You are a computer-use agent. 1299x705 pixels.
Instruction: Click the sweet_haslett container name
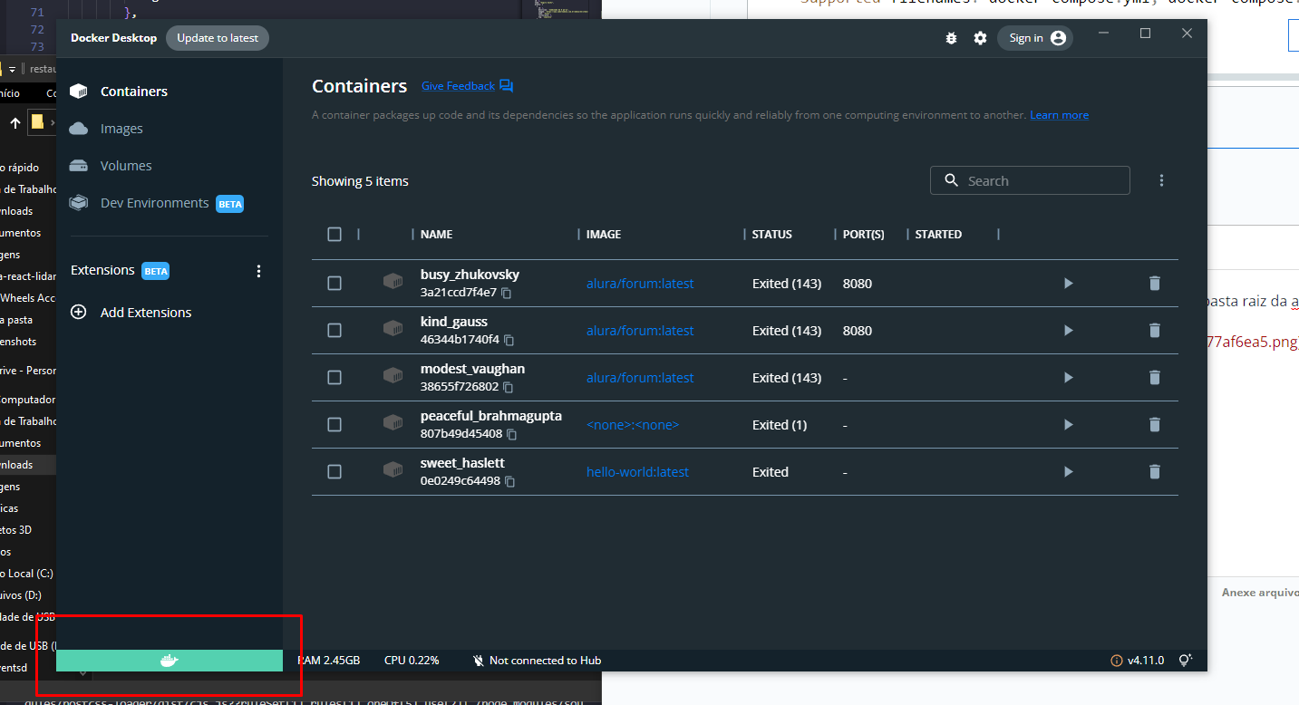pyautogui.click(x=462, y=463)
